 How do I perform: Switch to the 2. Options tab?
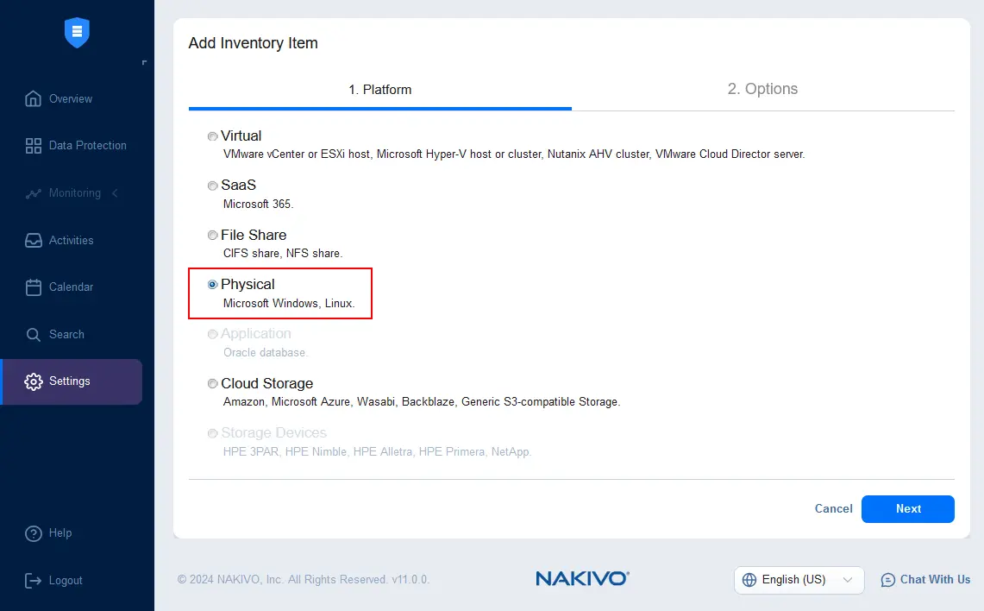[x=762, y=89]
